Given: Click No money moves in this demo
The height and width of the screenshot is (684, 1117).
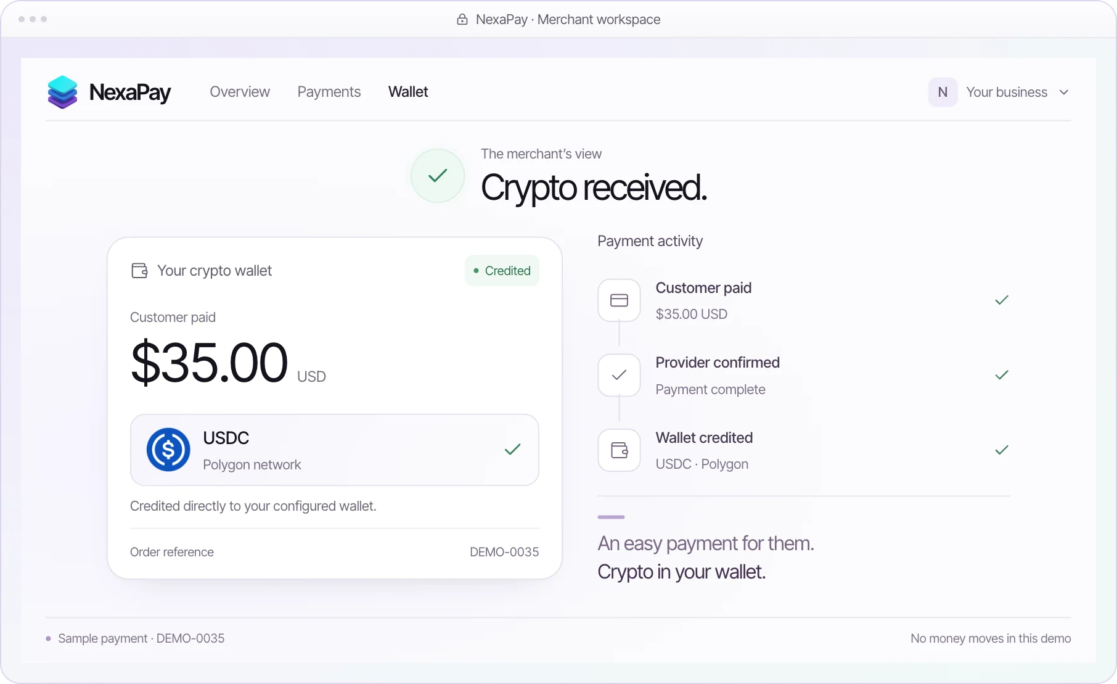Looking at the screenshot, I should pos(991,638).
